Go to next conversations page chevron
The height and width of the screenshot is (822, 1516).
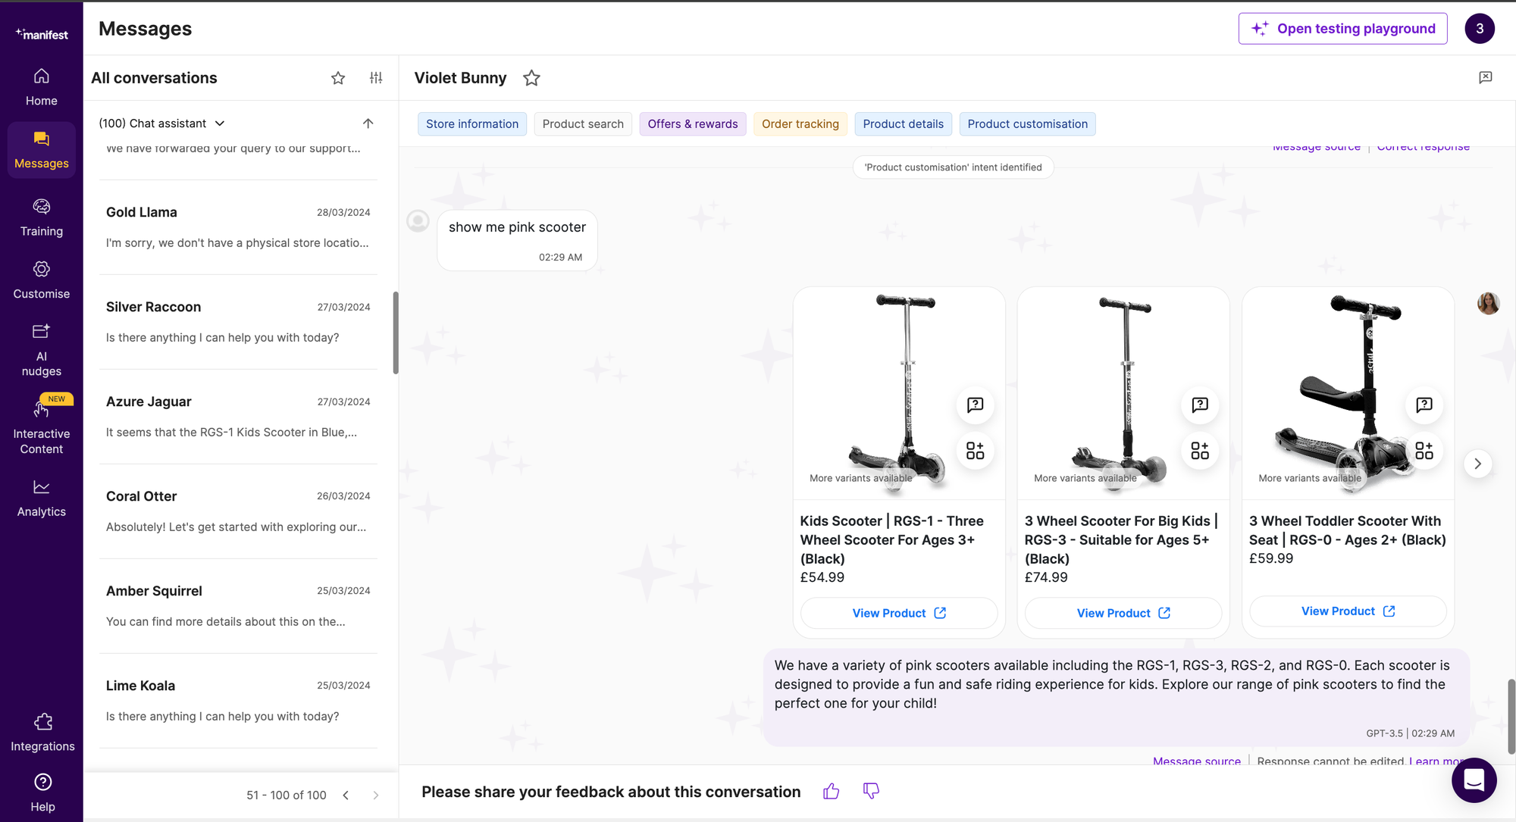point(375,795)
